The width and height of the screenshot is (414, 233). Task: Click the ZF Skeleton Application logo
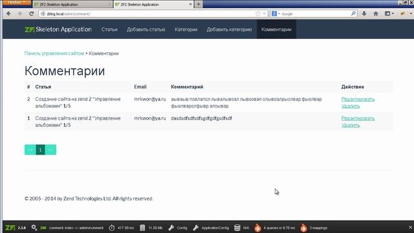pos(58,29)
